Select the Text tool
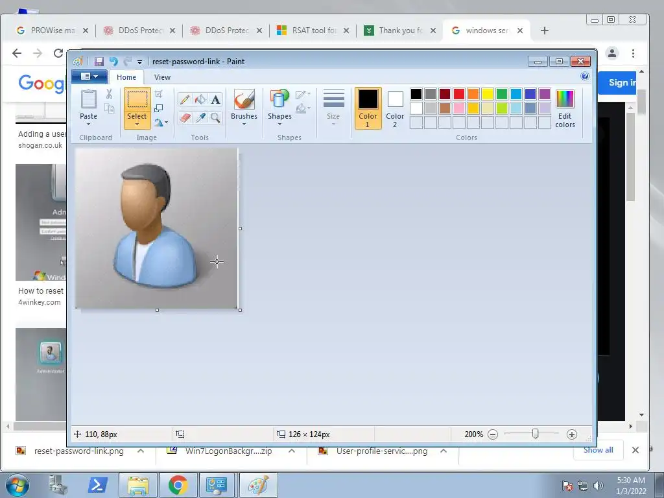Viewport: 664px width, 498px height. 215,99
